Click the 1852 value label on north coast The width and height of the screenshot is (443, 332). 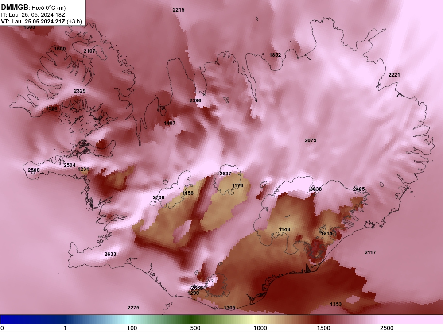coord(275,55)
